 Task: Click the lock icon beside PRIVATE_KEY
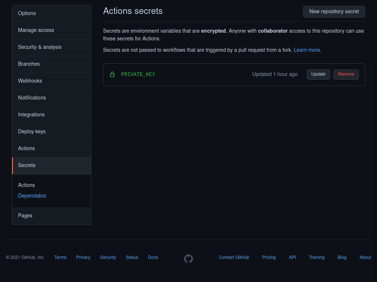click(112, 75)
